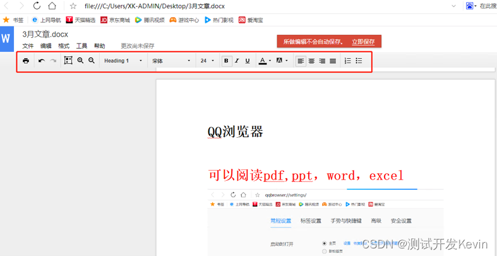This screenshot has height=256, width=497.
Task: Open the 腾讯视频 bookmark
Action: pyautogui.click(x=150, y=20)
